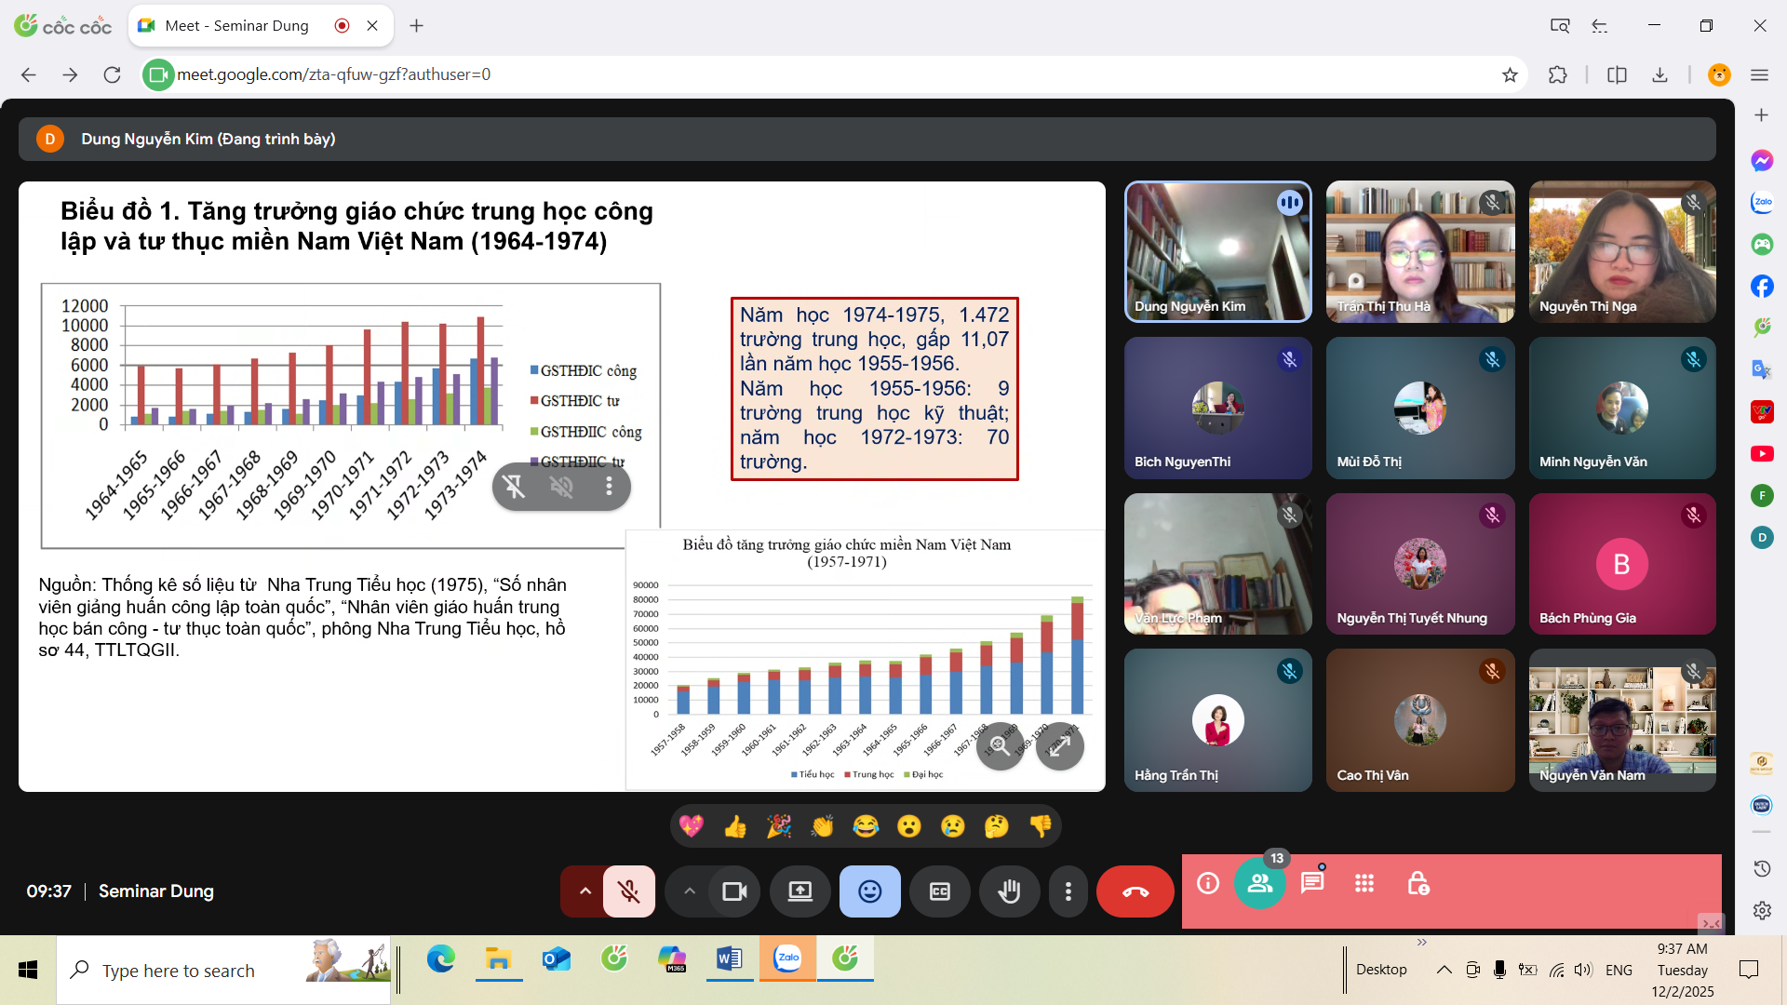Open the in-call chat panel

coord(1312,883)
